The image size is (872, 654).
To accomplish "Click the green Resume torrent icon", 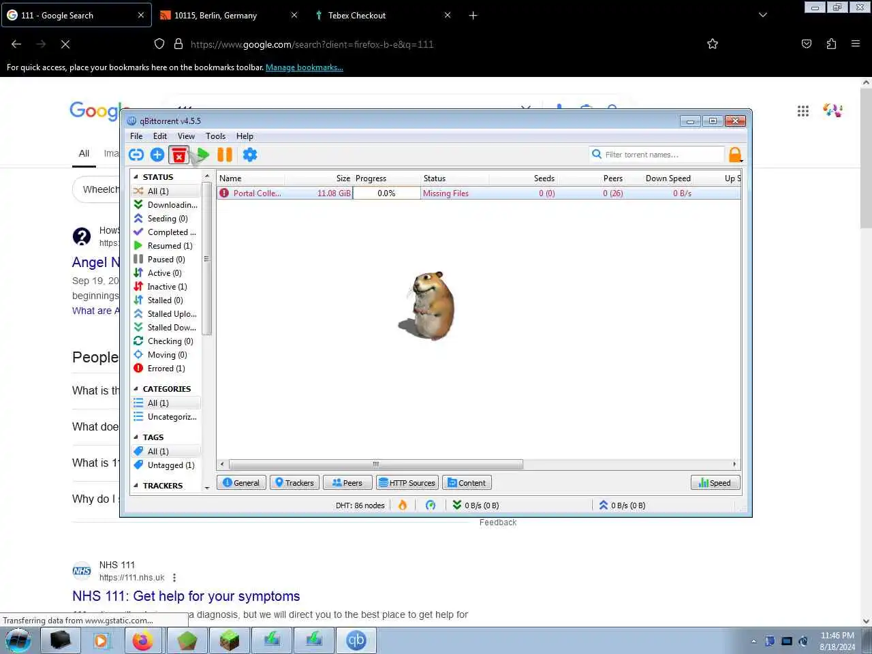I will click(202, 155).
